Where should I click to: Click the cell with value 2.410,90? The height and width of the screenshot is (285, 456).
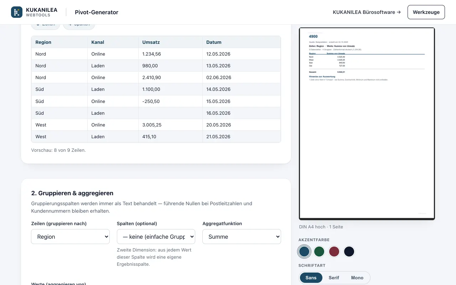coord(170,77)
